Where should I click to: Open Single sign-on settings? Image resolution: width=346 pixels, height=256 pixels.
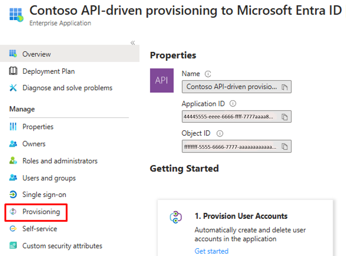[x=44, y=195]
